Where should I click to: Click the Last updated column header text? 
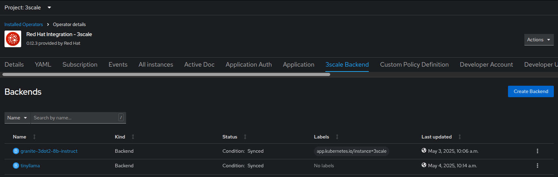pyautogui.click(x=436, y=137)
